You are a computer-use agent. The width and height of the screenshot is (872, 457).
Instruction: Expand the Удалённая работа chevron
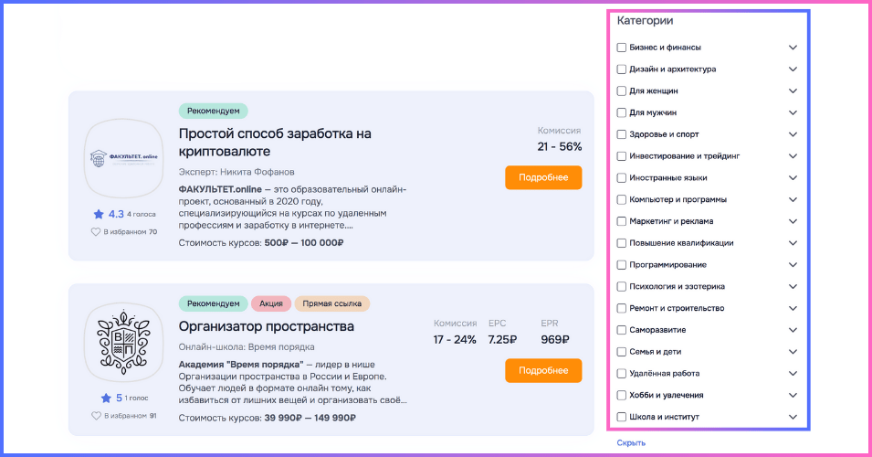793,374
